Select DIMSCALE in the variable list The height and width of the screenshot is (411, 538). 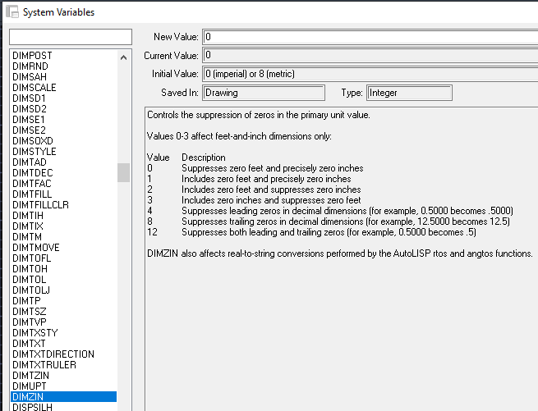63,88
